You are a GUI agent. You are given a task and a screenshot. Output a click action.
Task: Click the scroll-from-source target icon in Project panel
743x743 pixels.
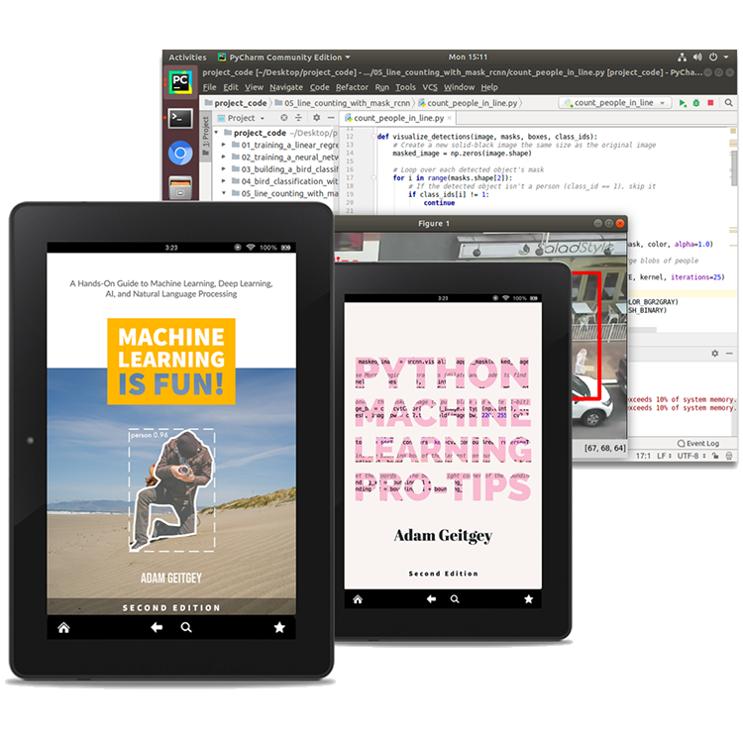(284, 118)
